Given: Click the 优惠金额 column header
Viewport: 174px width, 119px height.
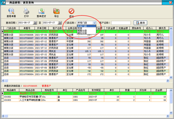Looking at the screenshot, I should point(123,28).
